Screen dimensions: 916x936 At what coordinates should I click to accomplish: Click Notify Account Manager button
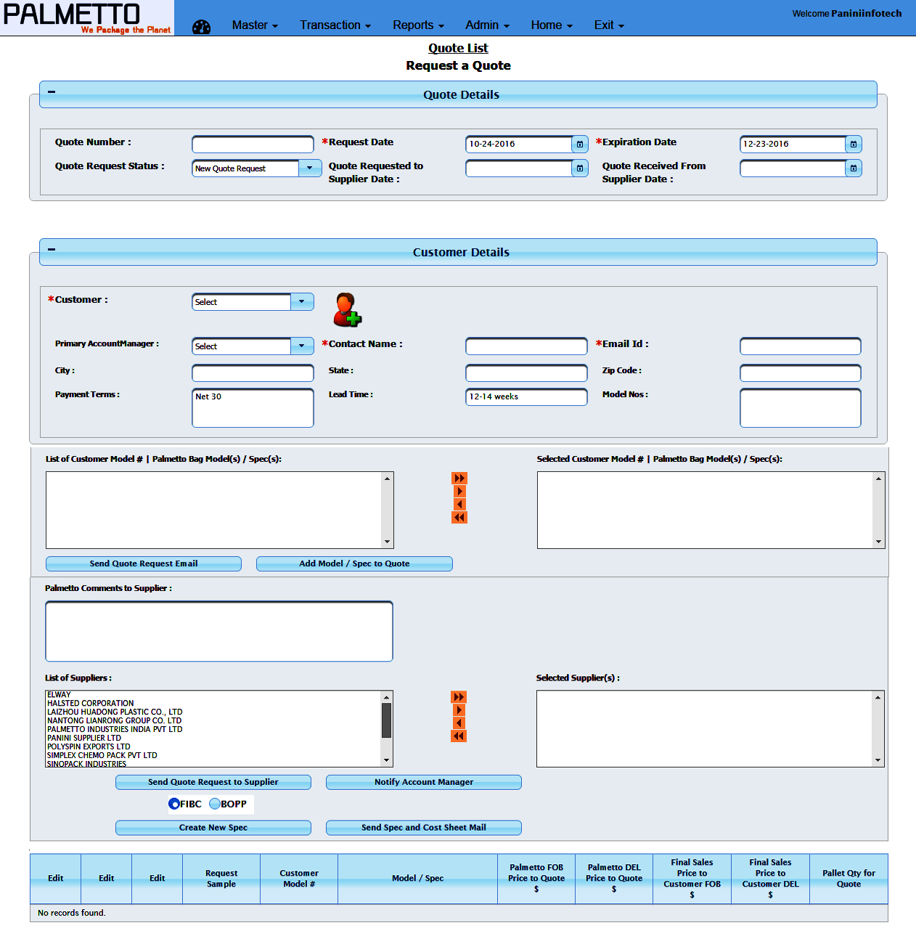pyautogui.click(x=424, y=782)
